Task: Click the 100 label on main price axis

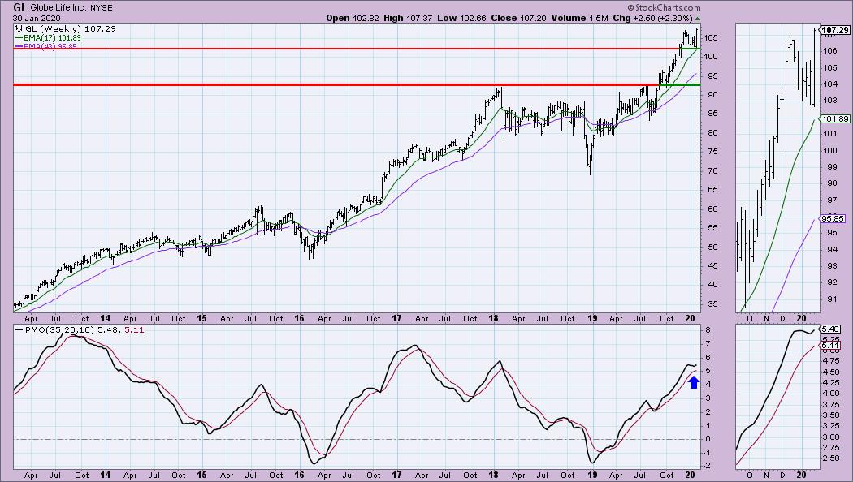Action: 711,57
